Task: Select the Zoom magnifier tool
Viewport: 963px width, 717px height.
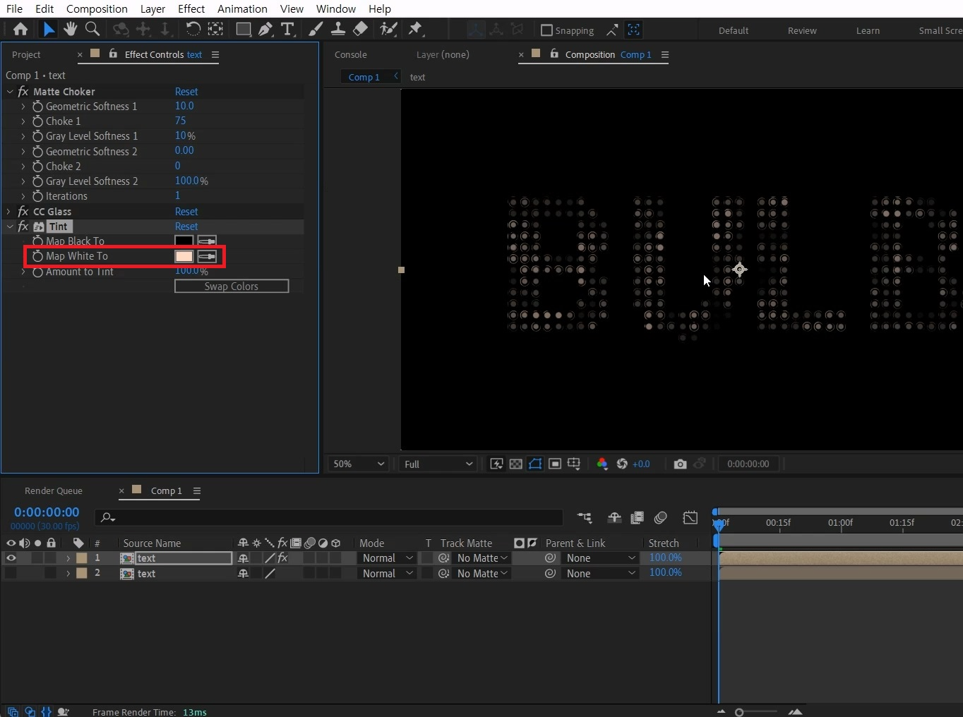Action: [x=92, y=30]
